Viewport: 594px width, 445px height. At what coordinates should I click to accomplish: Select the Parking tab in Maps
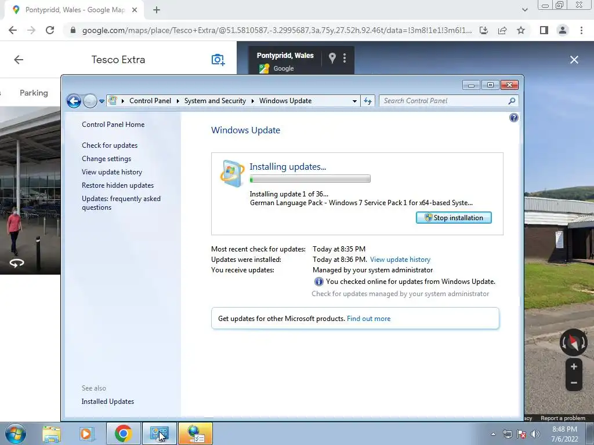point(34,93)
